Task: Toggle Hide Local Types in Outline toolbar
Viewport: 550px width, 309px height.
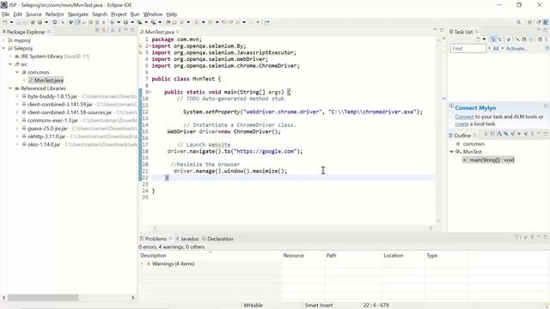Action: tap(526, 134)
